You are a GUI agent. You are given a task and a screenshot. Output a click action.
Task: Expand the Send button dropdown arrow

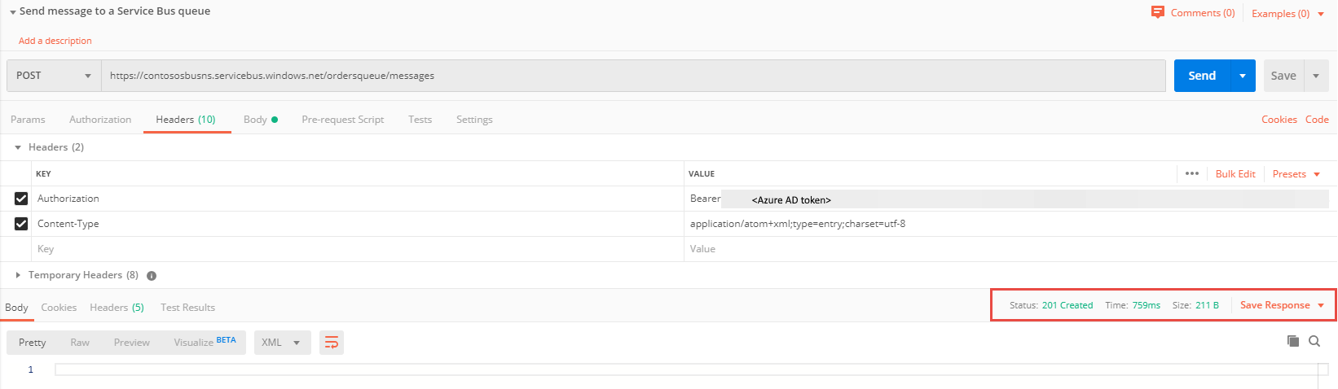(x=1243, y=76)
